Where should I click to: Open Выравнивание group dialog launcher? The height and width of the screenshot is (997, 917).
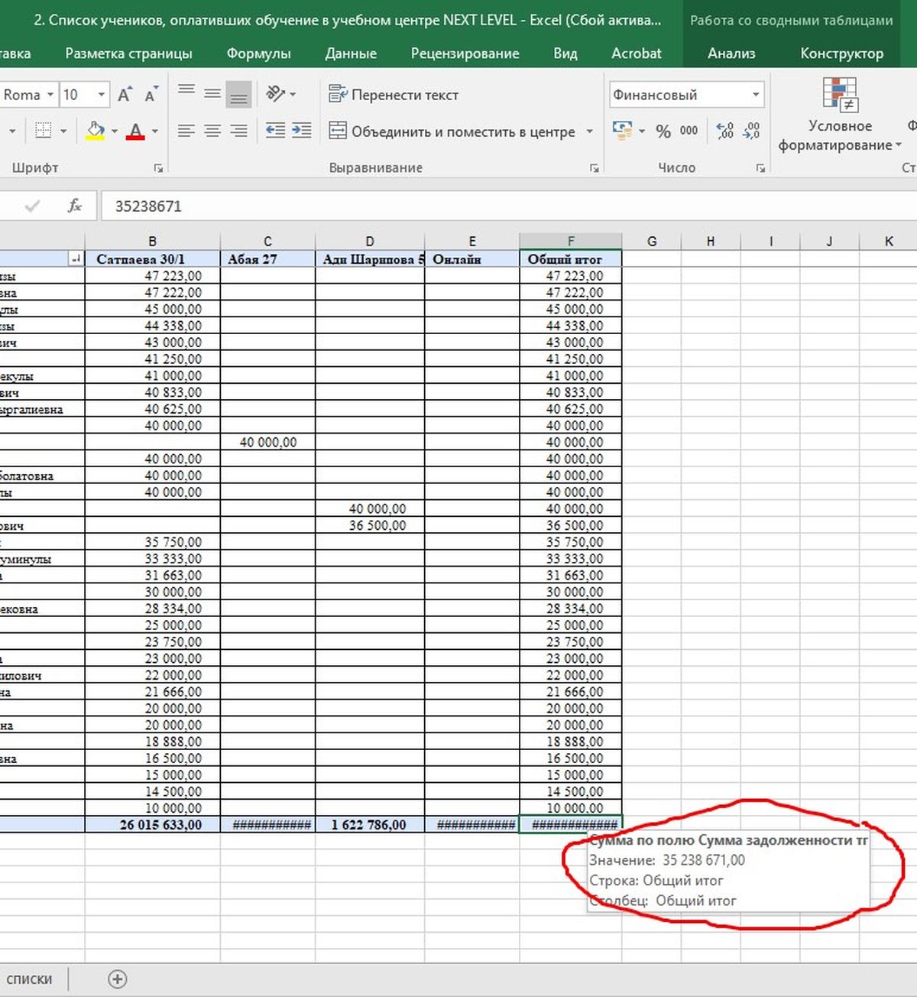coord(595,168)
